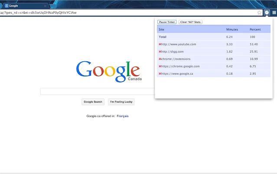The image size is (277, 174).
Task: Open the Chrome hamburger menu
Action: pyautogui.click(x=274, y=13)
